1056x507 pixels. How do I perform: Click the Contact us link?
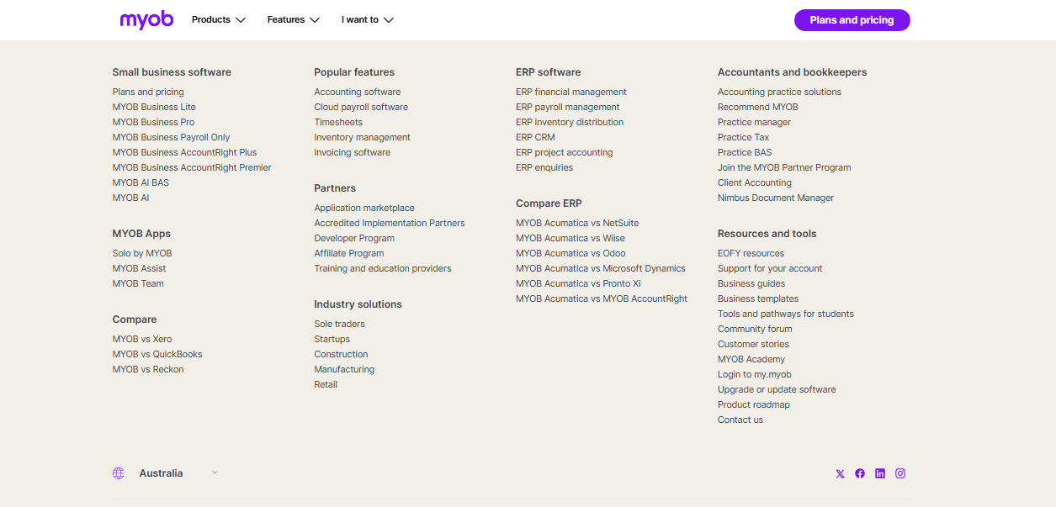point(740,420)
